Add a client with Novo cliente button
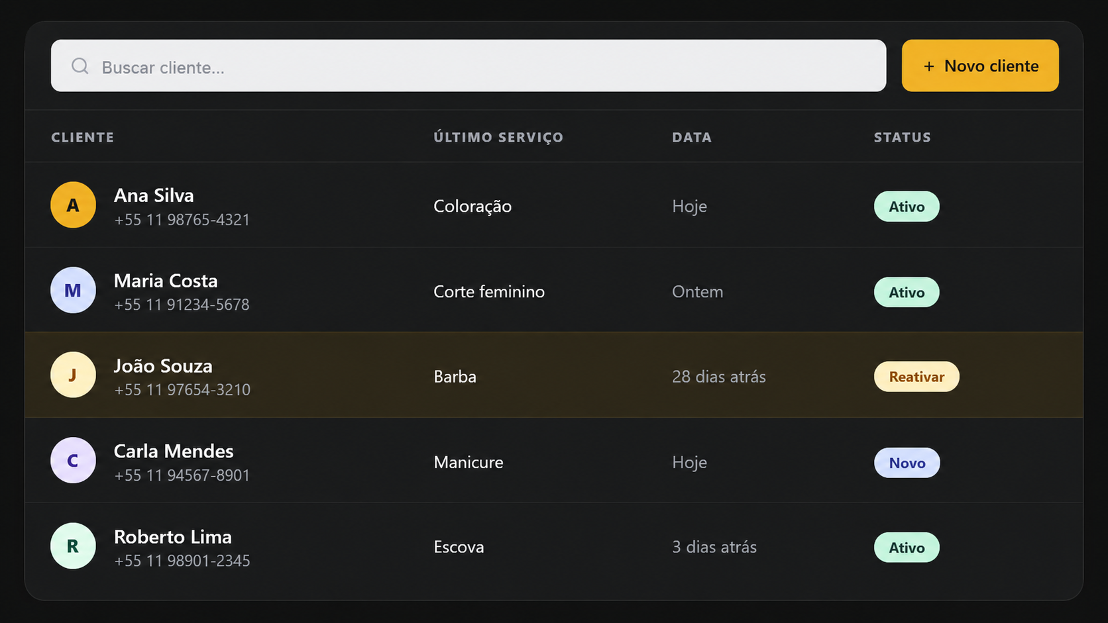The height and width of the screenshot is (623, 1108). pyautogui.click(x=980, y=66)
